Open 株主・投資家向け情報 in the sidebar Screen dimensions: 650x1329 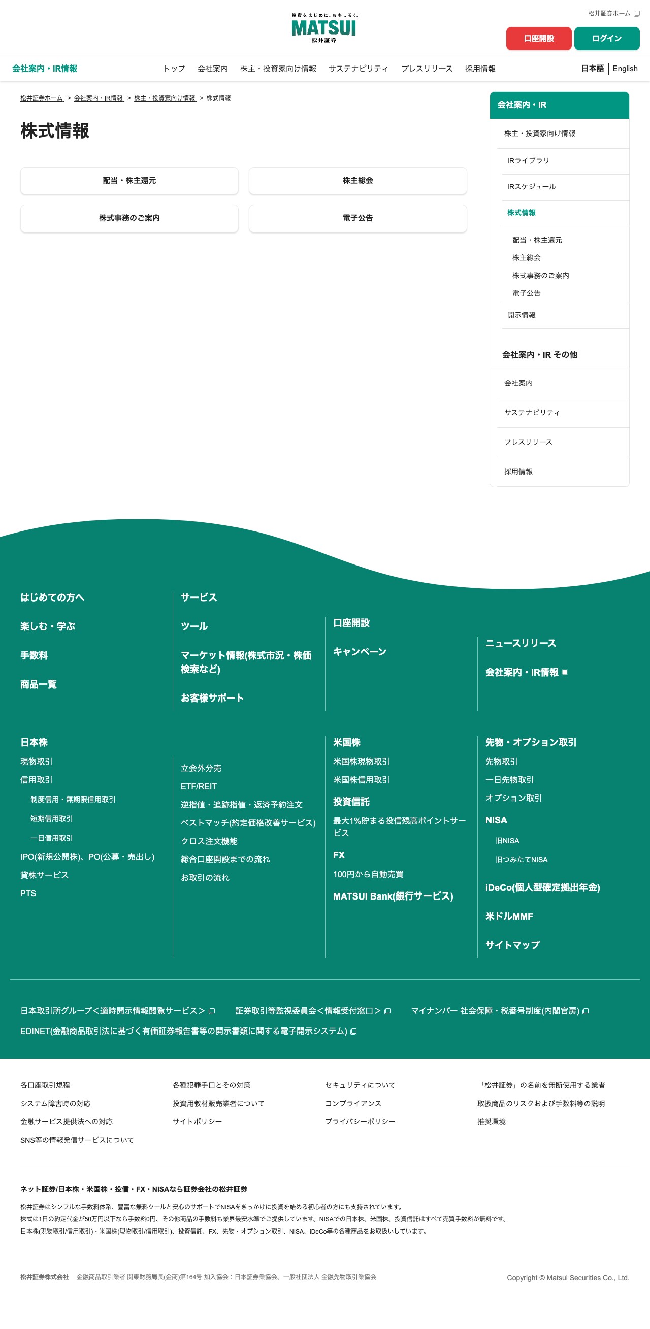(562, 134)
